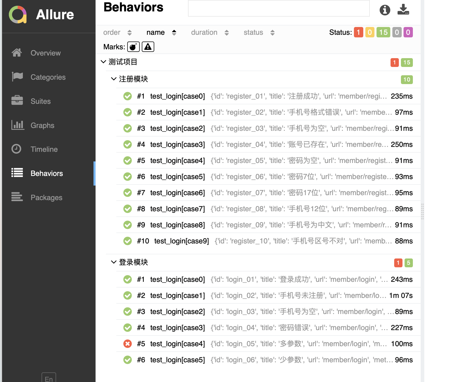Toggle the failed status filter showing 1
Screen dimensions: 470x382
click(x=359, y=32)
